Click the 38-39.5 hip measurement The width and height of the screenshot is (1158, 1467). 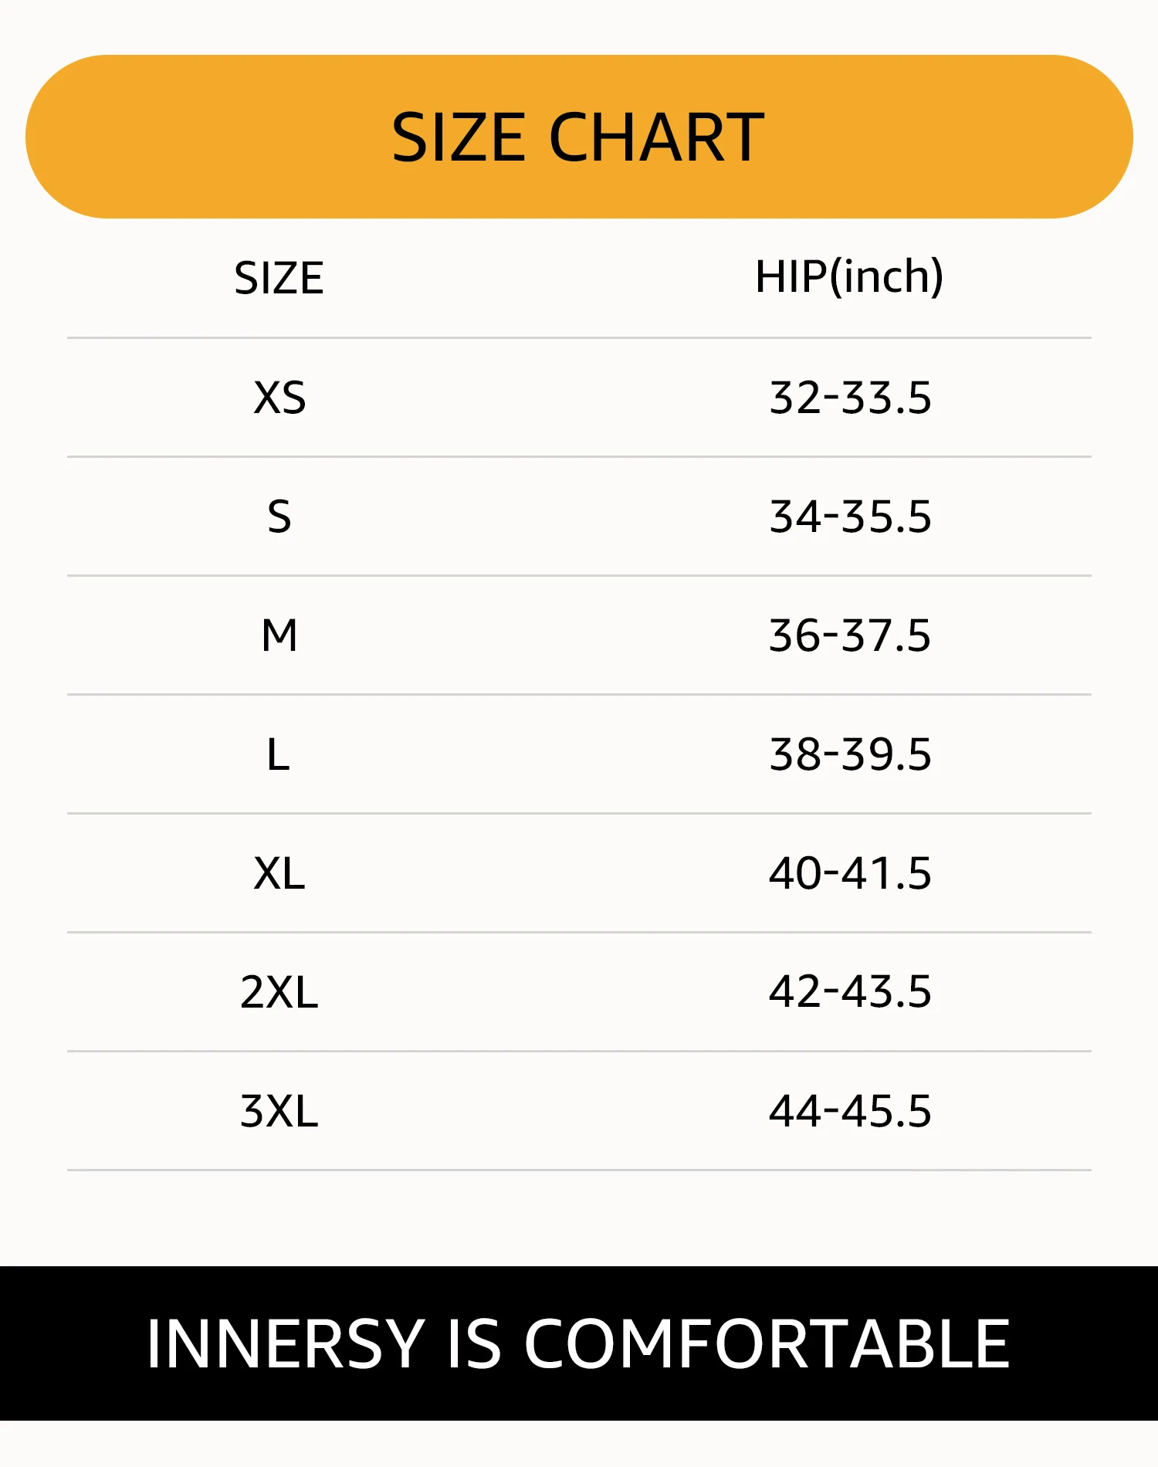tap(850, 754)
